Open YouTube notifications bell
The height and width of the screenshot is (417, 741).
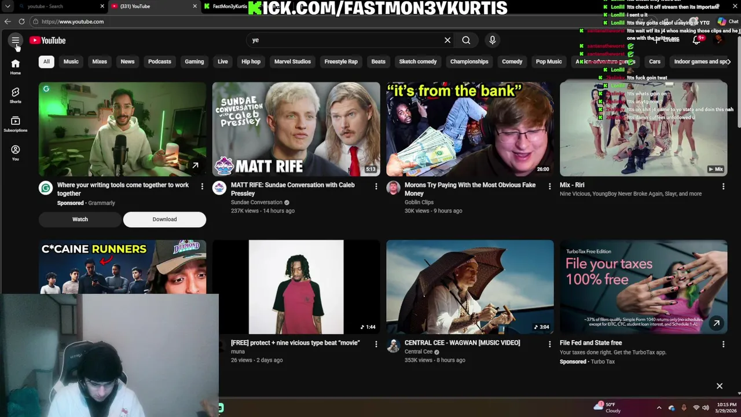coord(696,40)
